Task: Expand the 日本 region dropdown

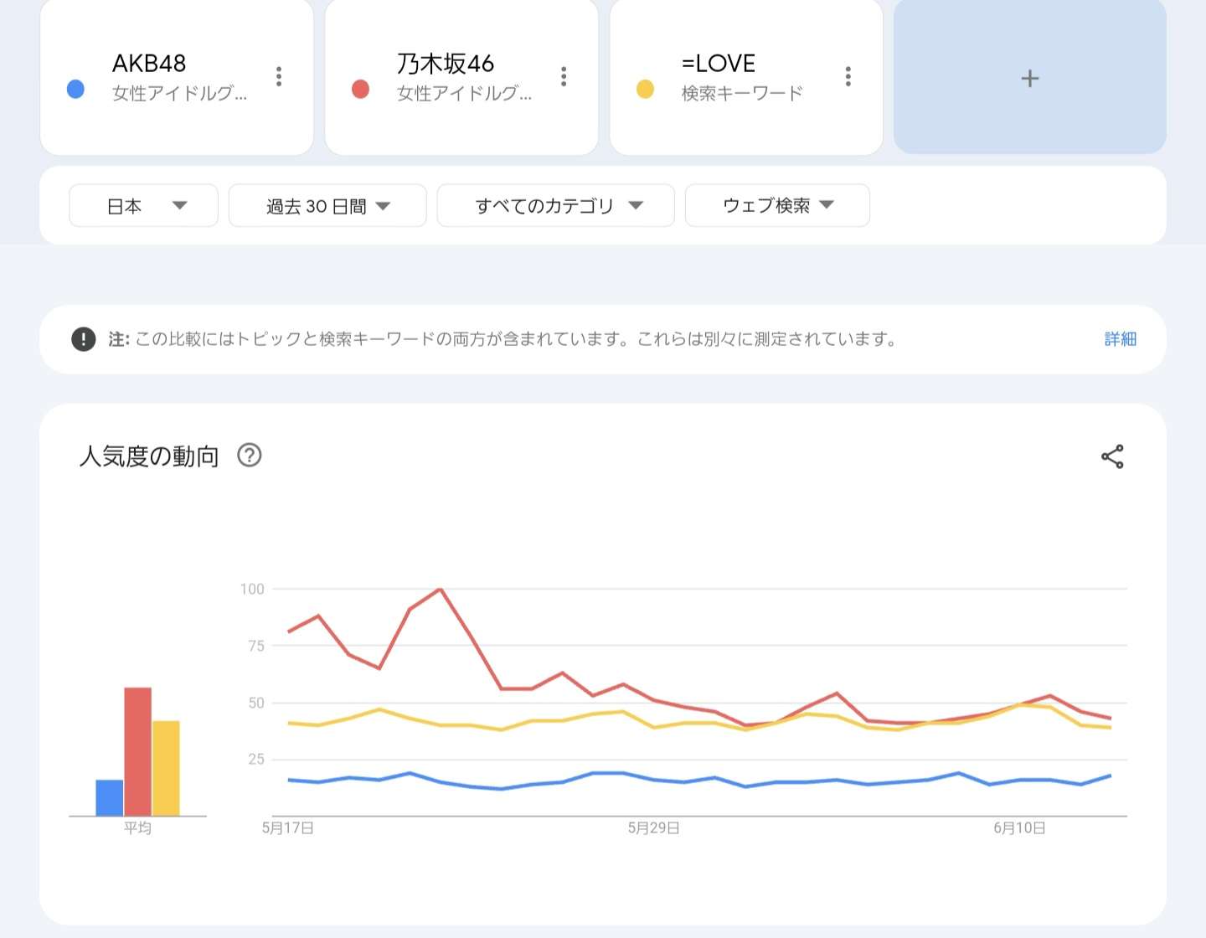Action: coord(143,206)
